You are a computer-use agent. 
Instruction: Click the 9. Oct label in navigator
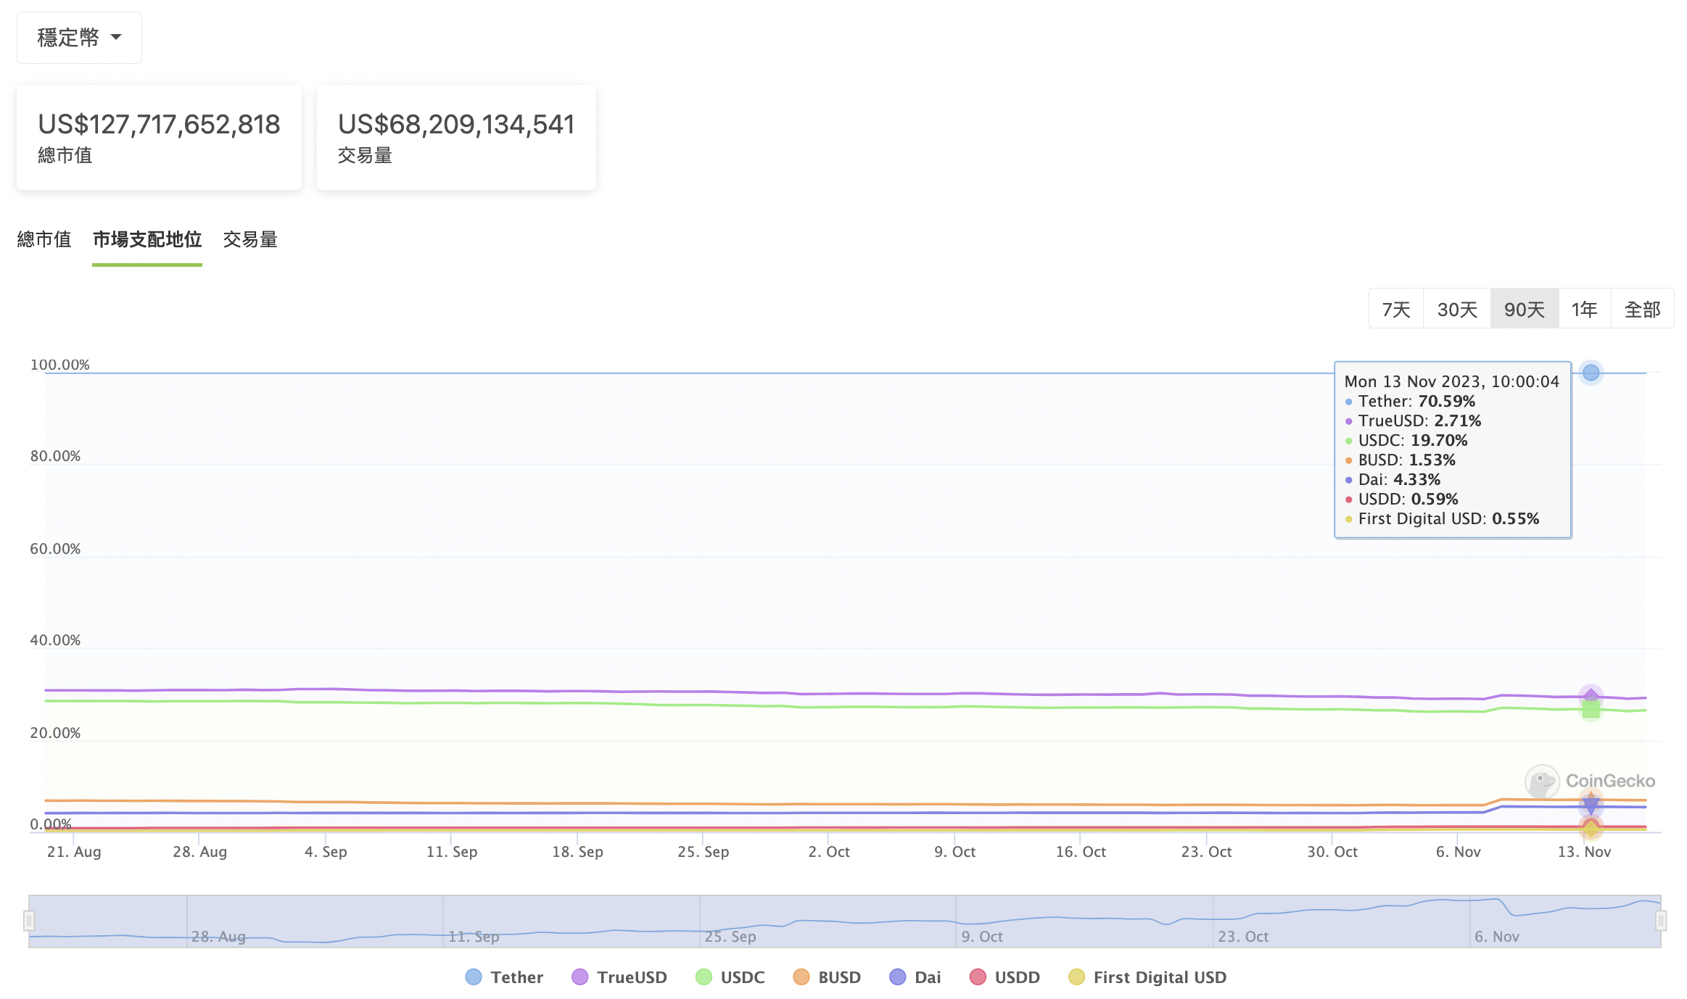coord(982,936)
